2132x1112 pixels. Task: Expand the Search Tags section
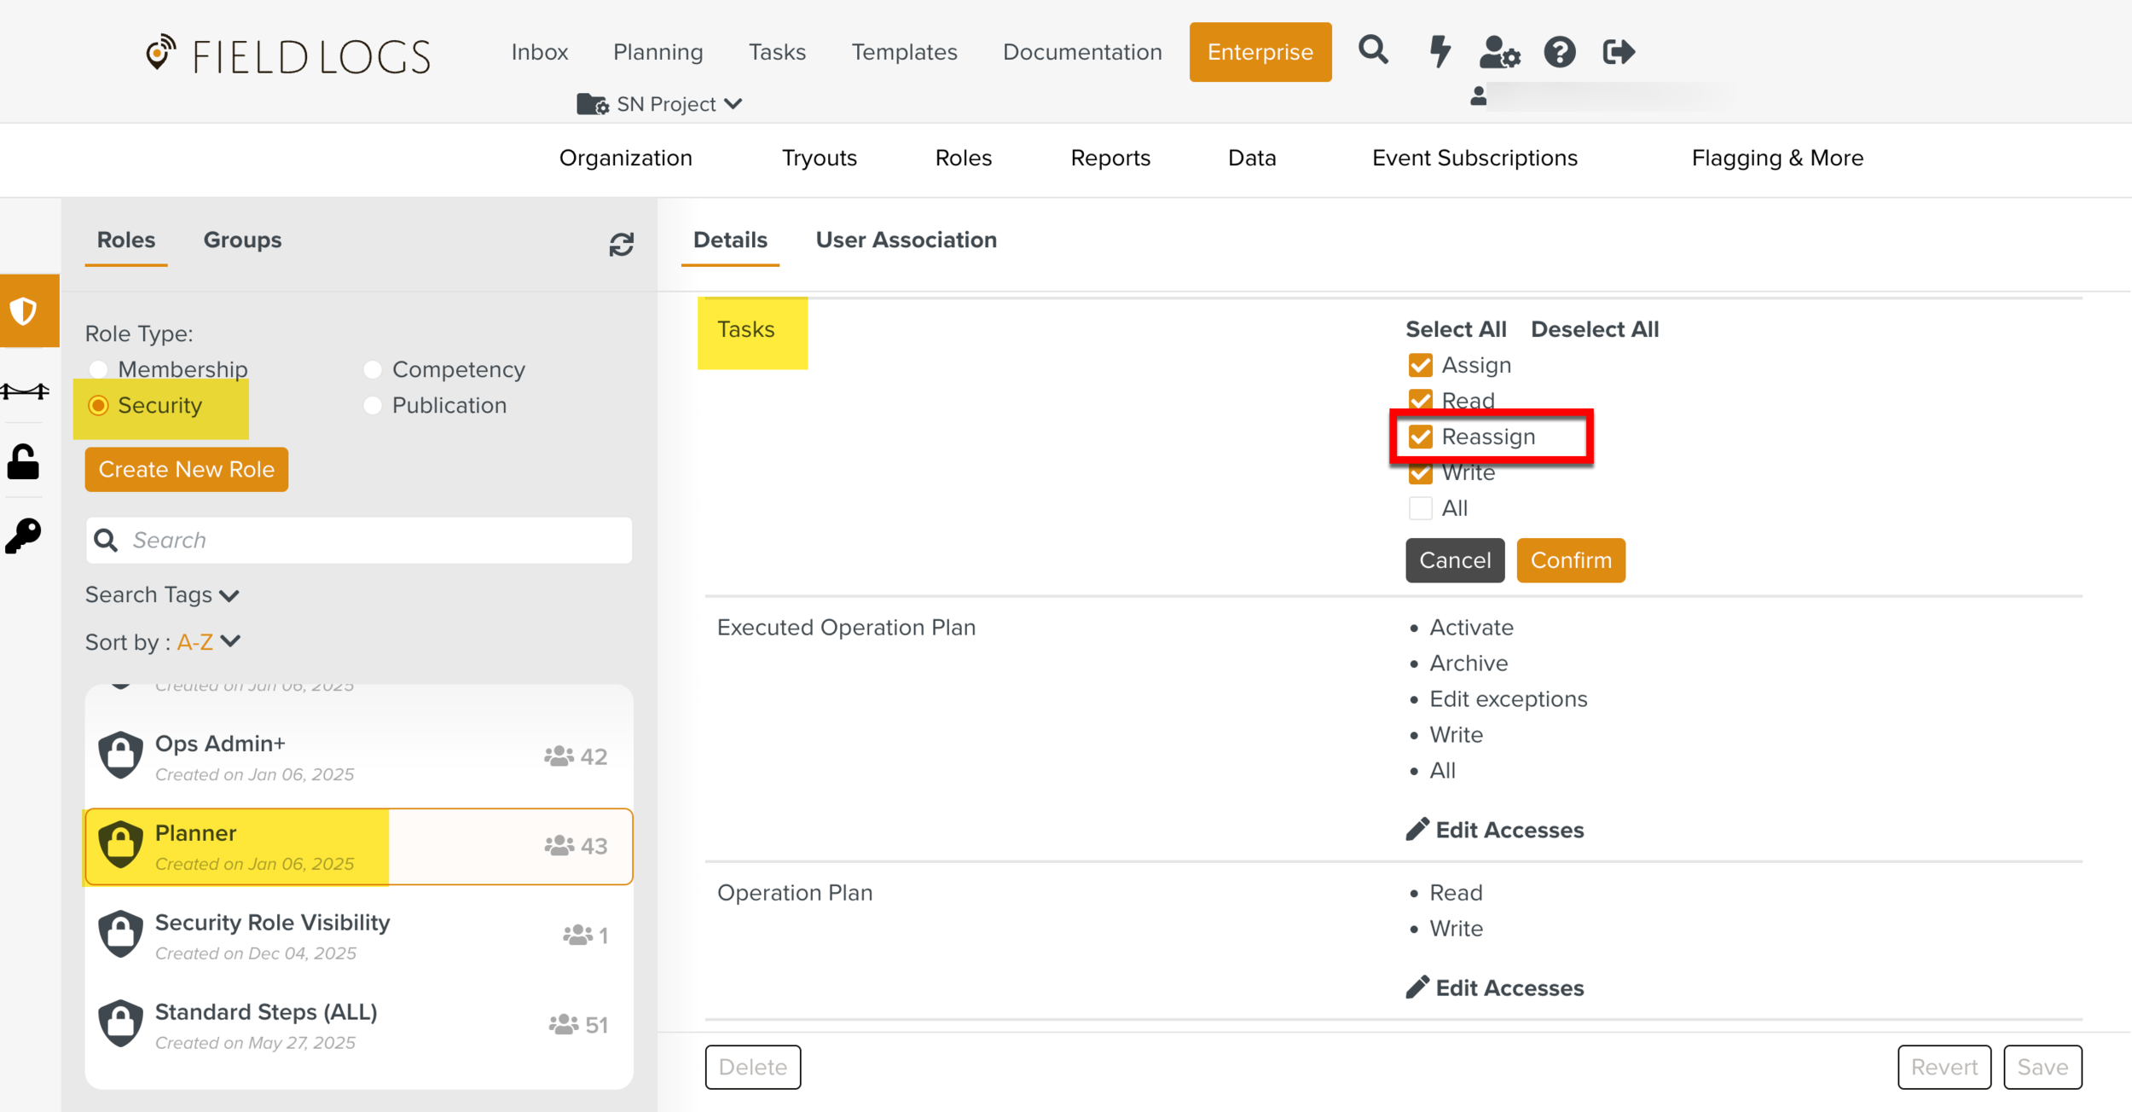pos(162,594)
